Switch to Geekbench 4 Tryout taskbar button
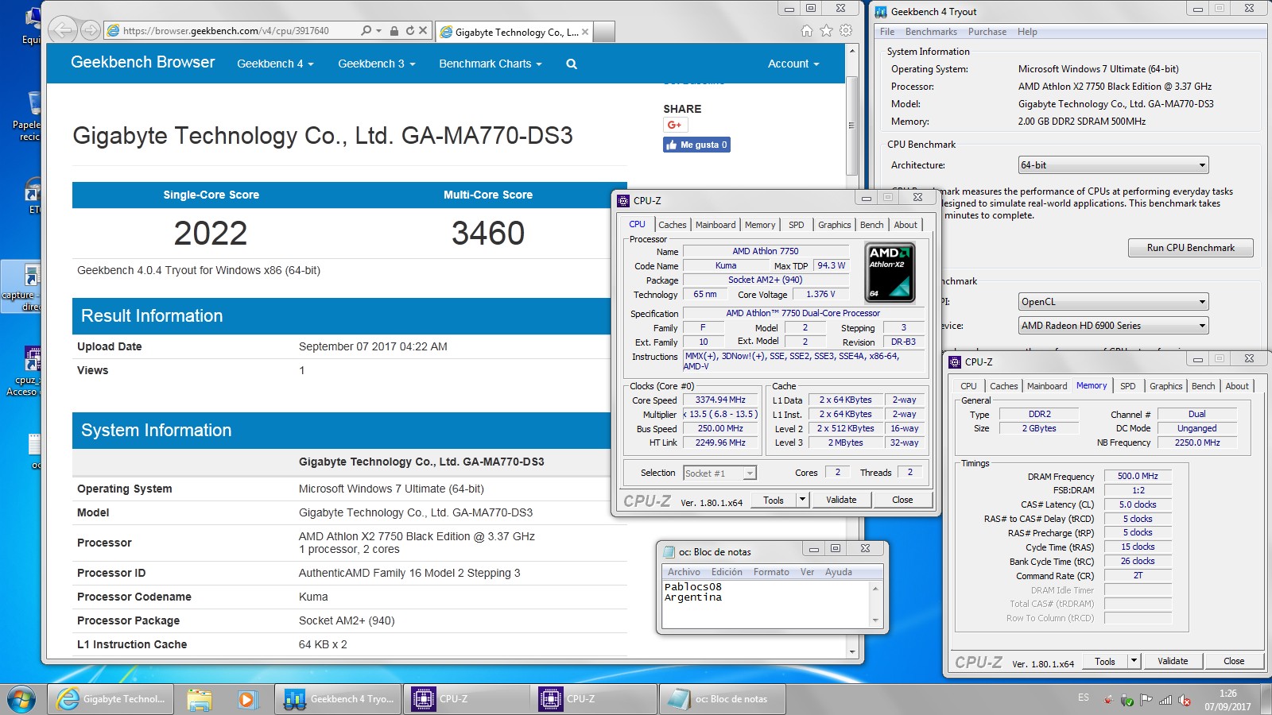The height and width of the screenshot is (715, 1272). [x=339, y=699]
